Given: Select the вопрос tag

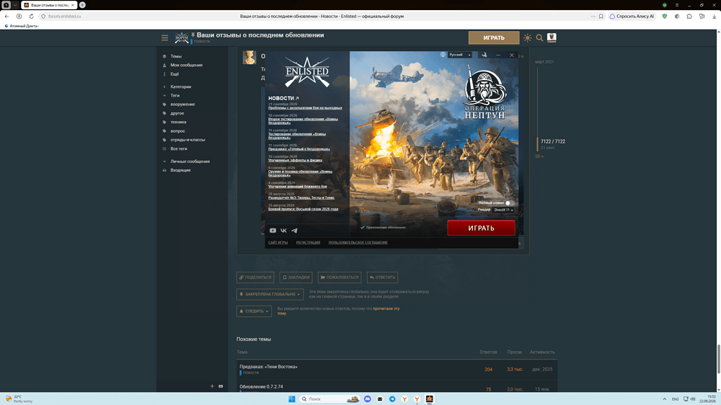Looking at the screenshot, I should (x=177, y=131).
